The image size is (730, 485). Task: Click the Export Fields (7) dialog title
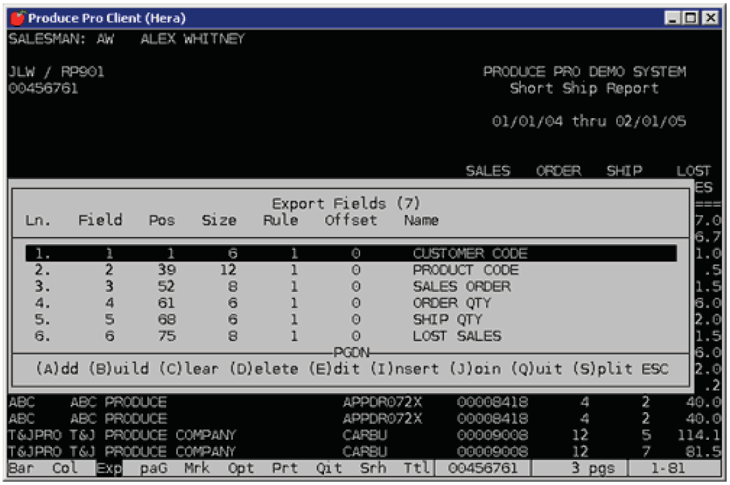click(346, 203)
